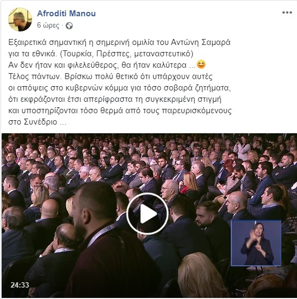Click the phrase 'κυβερνών κόμμα' in the post
The height and width of the screenshot is (299, 297).
(x=97, y=88)
